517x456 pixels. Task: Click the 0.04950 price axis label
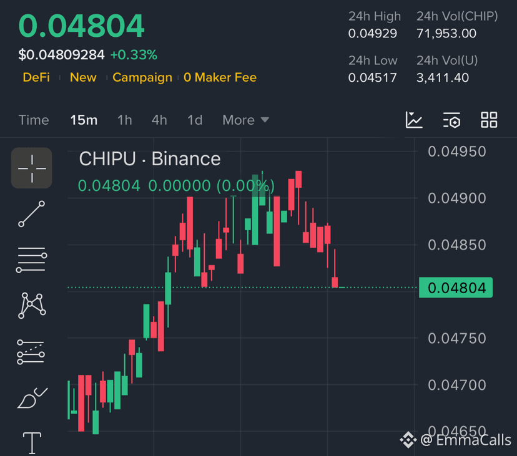point(457,152)
